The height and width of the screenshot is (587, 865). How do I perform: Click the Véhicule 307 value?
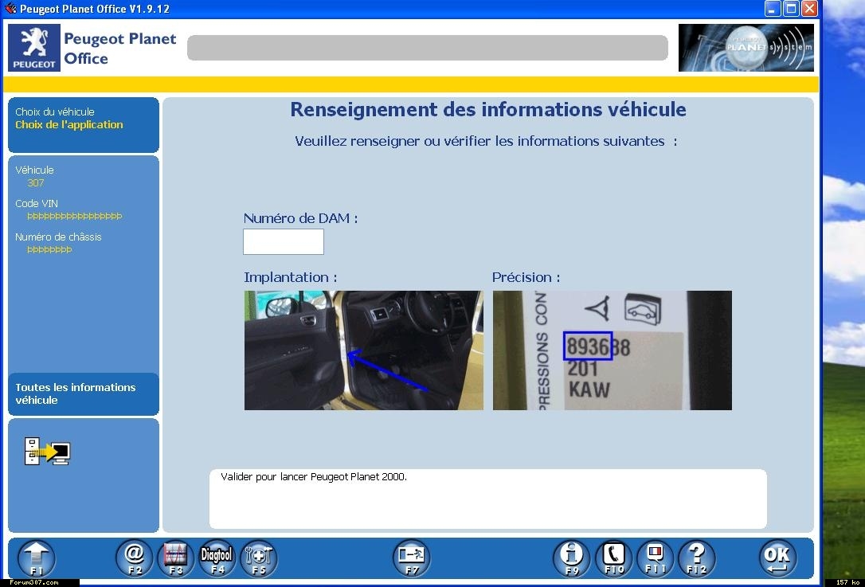point(35,182)
